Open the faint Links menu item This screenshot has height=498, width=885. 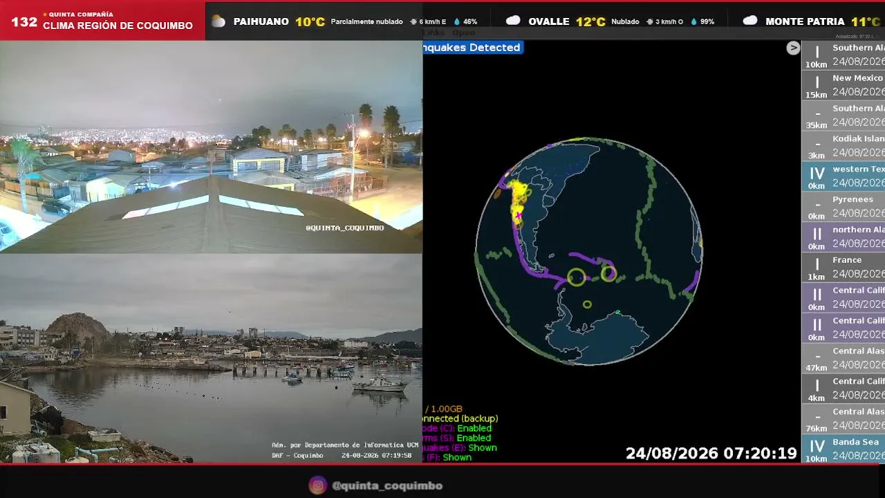click(434, 33)
